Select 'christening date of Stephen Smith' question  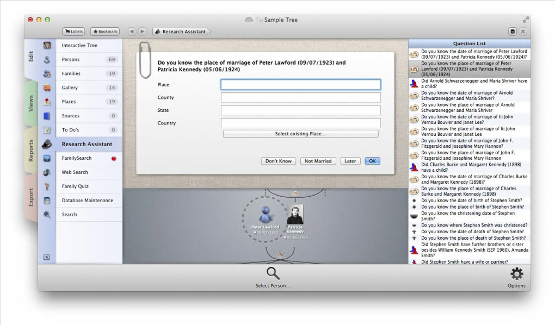tap(470, 216)
